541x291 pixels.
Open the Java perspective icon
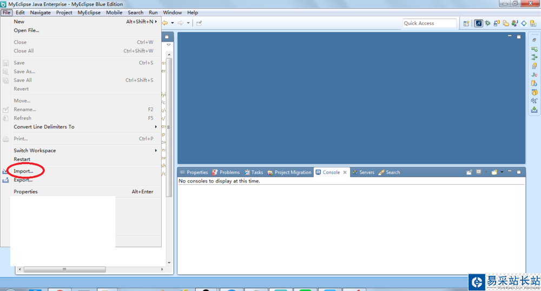(x=515, y=23)
